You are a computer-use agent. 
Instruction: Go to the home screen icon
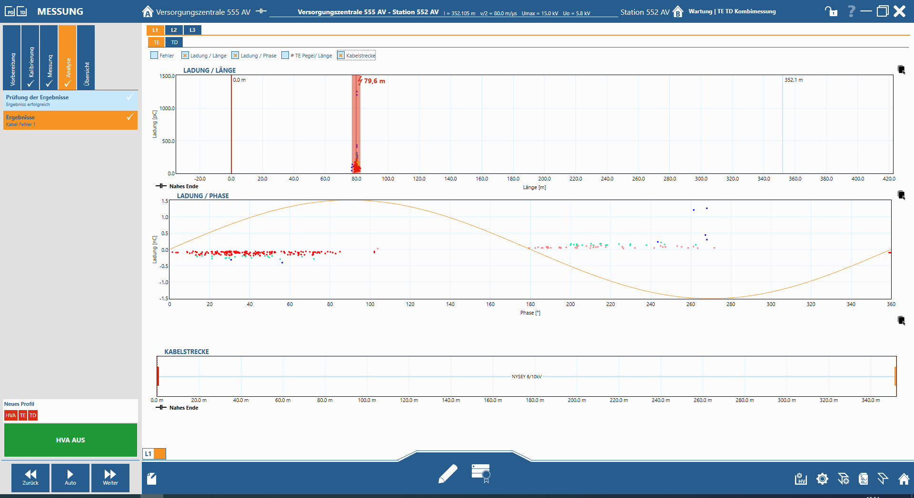point(904,479)
